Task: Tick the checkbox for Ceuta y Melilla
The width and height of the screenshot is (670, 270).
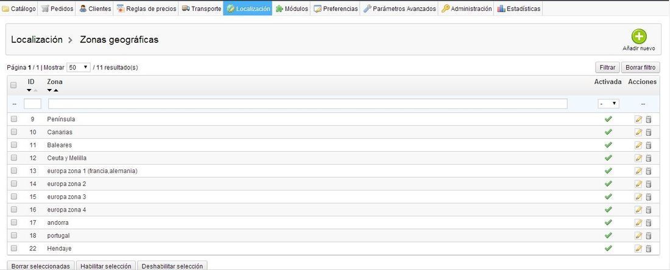Action: click(13, 157)
